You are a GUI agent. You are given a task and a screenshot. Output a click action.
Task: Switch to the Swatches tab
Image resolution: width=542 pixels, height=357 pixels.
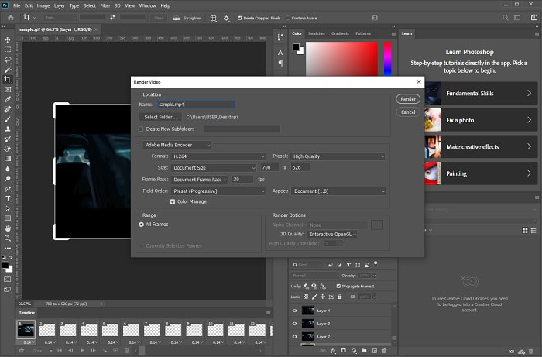coord(316,33)
